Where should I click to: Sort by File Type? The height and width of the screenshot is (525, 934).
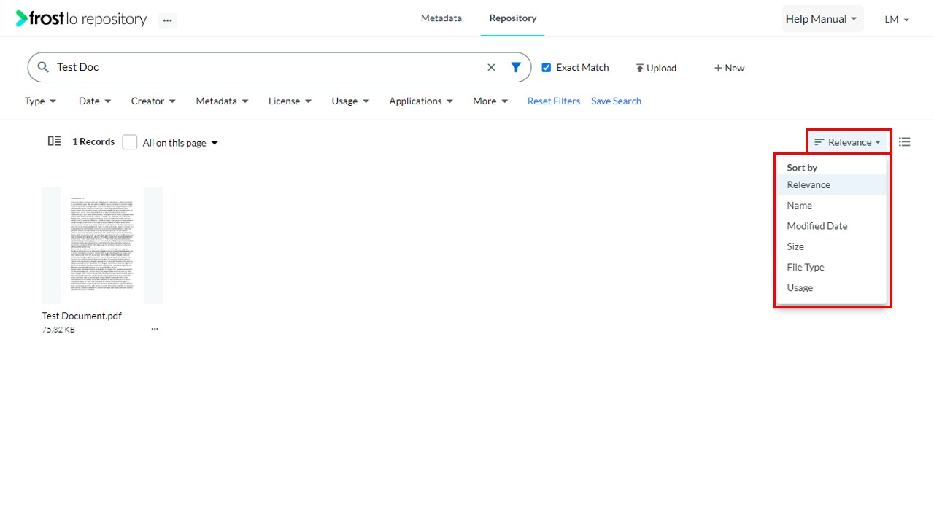[831, 267]
